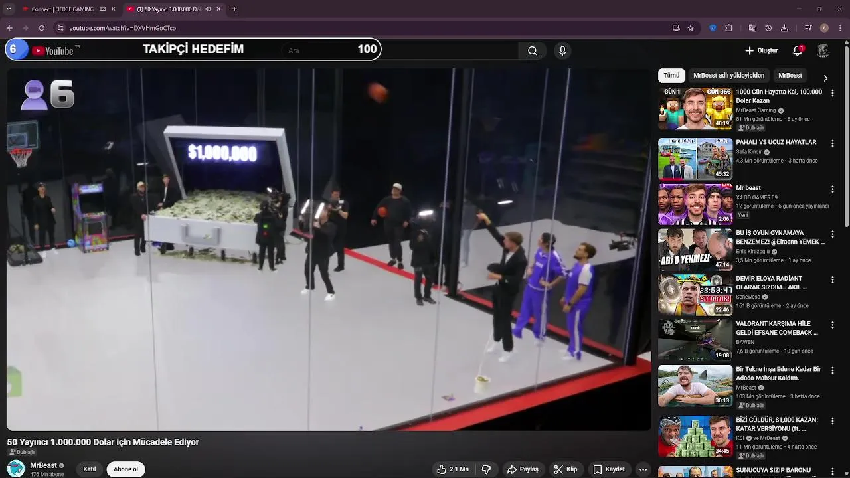Open options for 'BU İŞ OYUN OYNAMAYA' video
850x478 pixels.
(832, 234)
